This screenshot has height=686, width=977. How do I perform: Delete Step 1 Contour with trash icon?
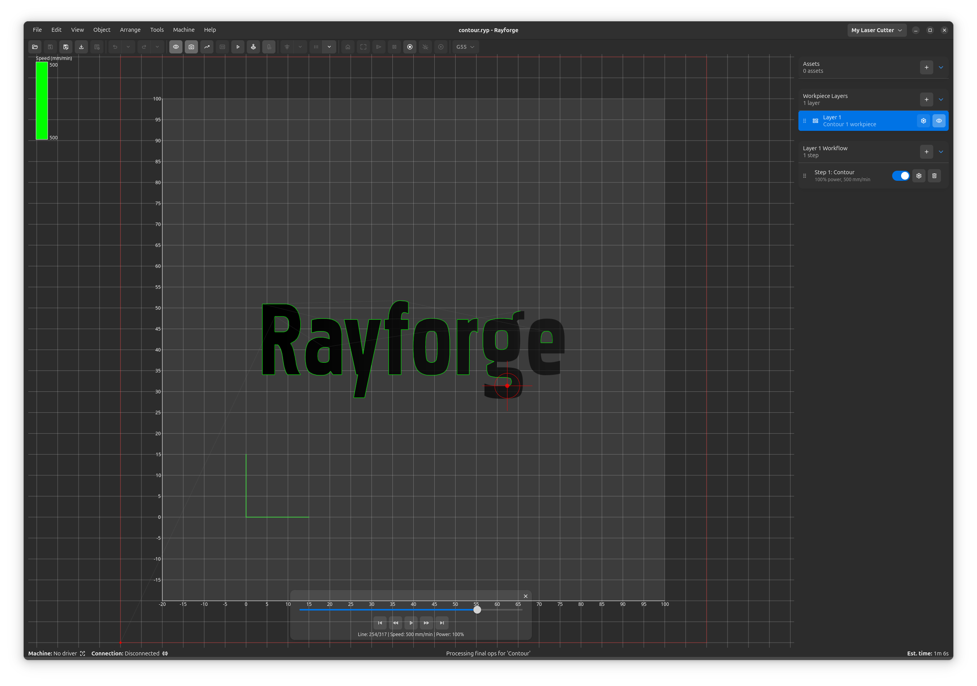[x=934, y=176]
